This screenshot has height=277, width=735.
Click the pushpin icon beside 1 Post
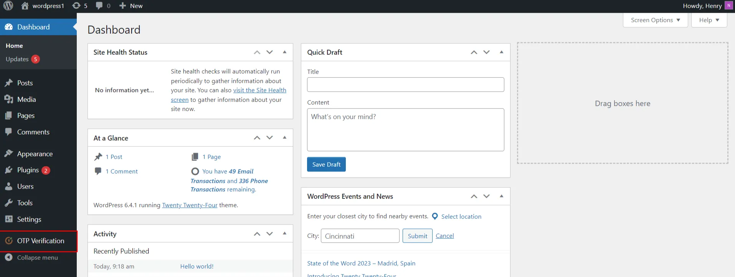tap(98, 157)
